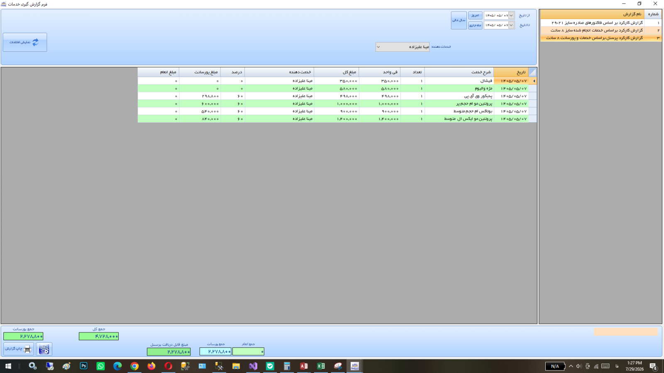
Task: Open Google Chrome from the taskbar
Action: (134, 366)
